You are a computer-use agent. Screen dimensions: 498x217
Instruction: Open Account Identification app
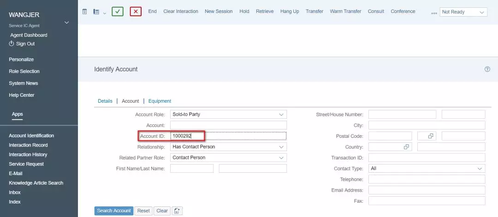(31, 135)
